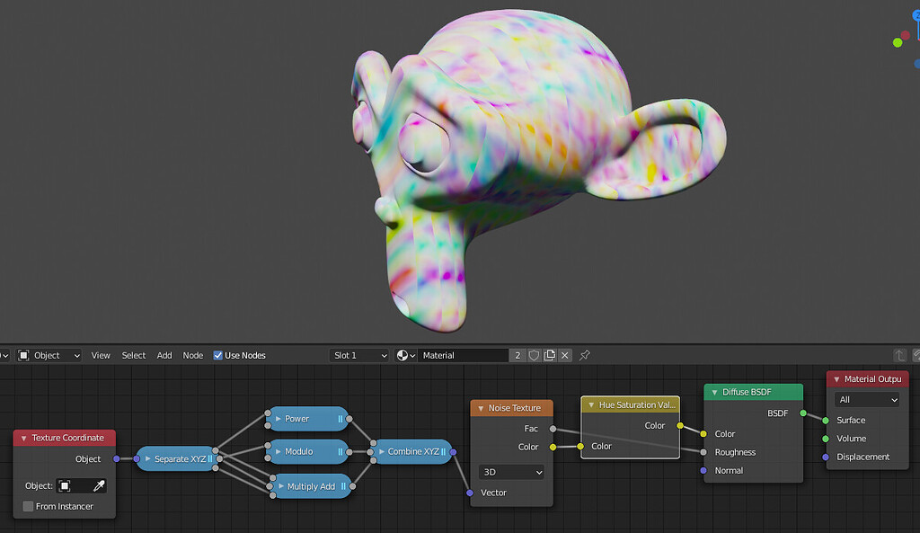Click the new material duplicate icon
The height and width of the screenshot is (533, 920).
[x=549, y=355]
